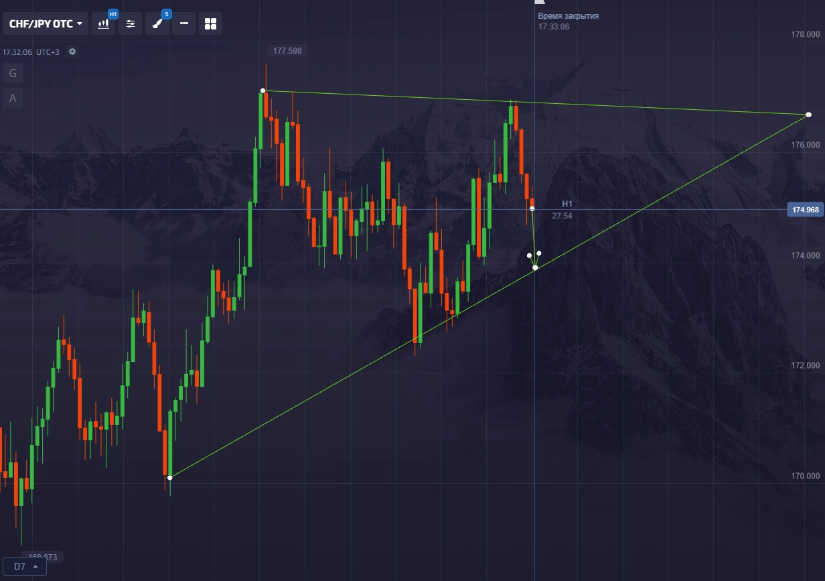
Task: Select the trendline anchor at the right apex
Action: [x=809, y=115]
